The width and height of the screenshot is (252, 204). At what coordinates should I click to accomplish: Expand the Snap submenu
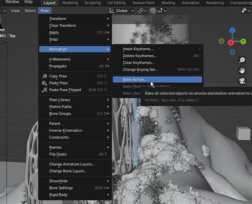tap(75, 39)
